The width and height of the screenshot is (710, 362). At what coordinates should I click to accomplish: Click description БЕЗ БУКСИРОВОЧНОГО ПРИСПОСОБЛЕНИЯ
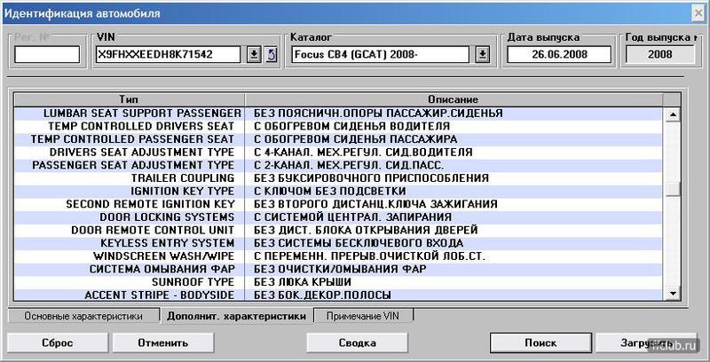(371, 178)
